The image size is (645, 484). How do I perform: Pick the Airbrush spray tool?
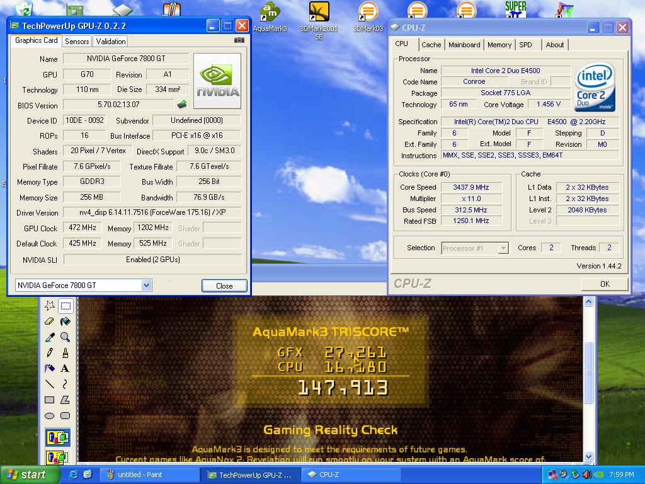point(49,368)
